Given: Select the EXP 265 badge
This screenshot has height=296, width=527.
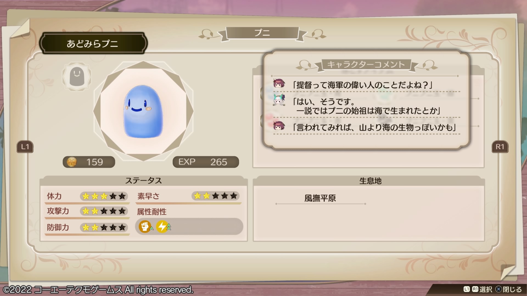Looking at the screenshot, I should 206,162.
